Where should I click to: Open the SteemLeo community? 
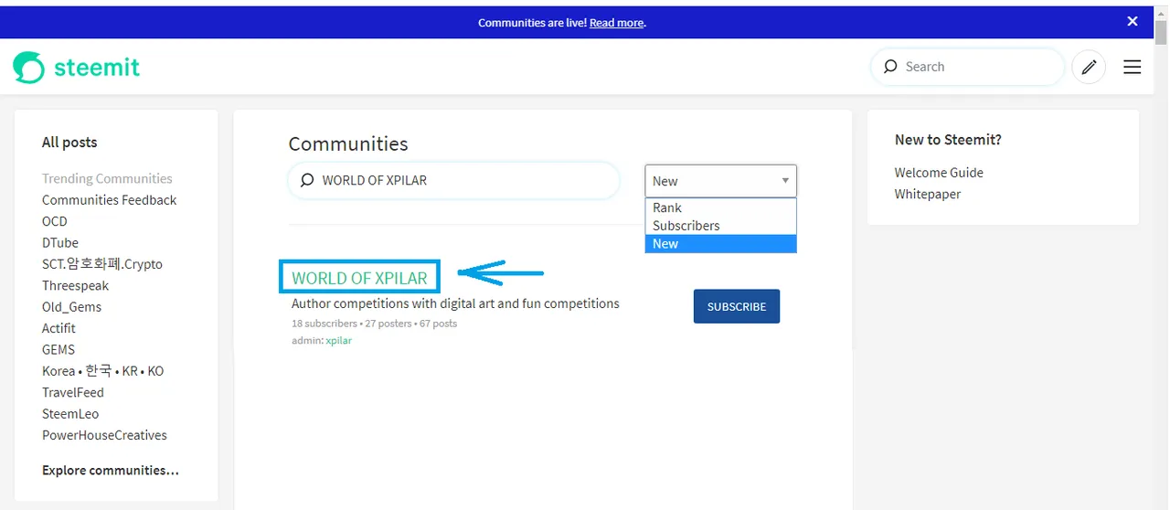point(70,414)
